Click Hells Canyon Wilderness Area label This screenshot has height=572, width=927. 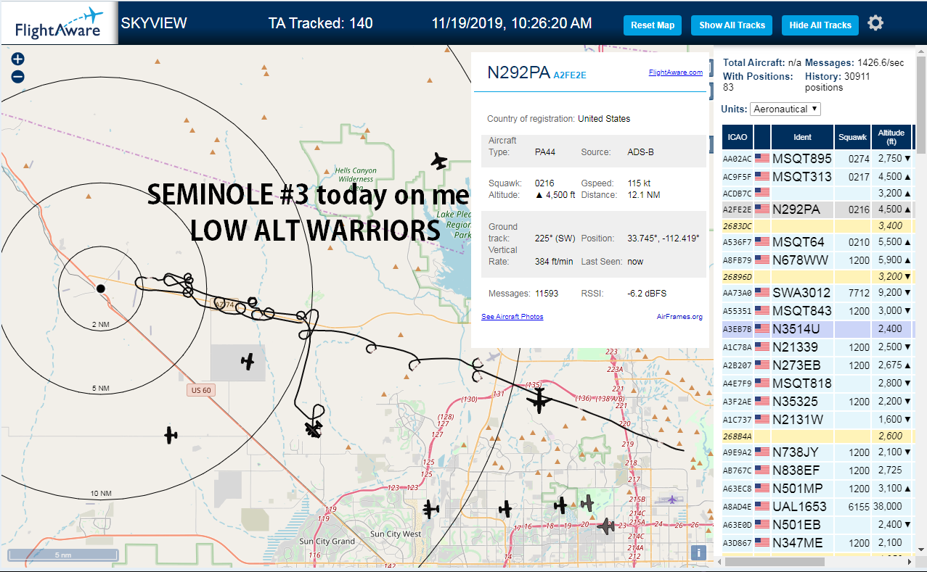click(356, 179)
